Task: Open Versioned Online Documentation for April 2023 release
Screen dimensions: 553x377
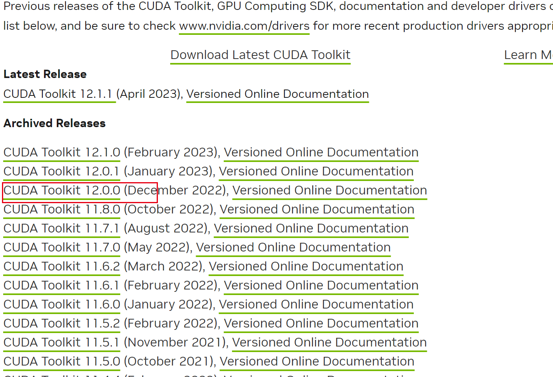Action: [x=278, y=94]
